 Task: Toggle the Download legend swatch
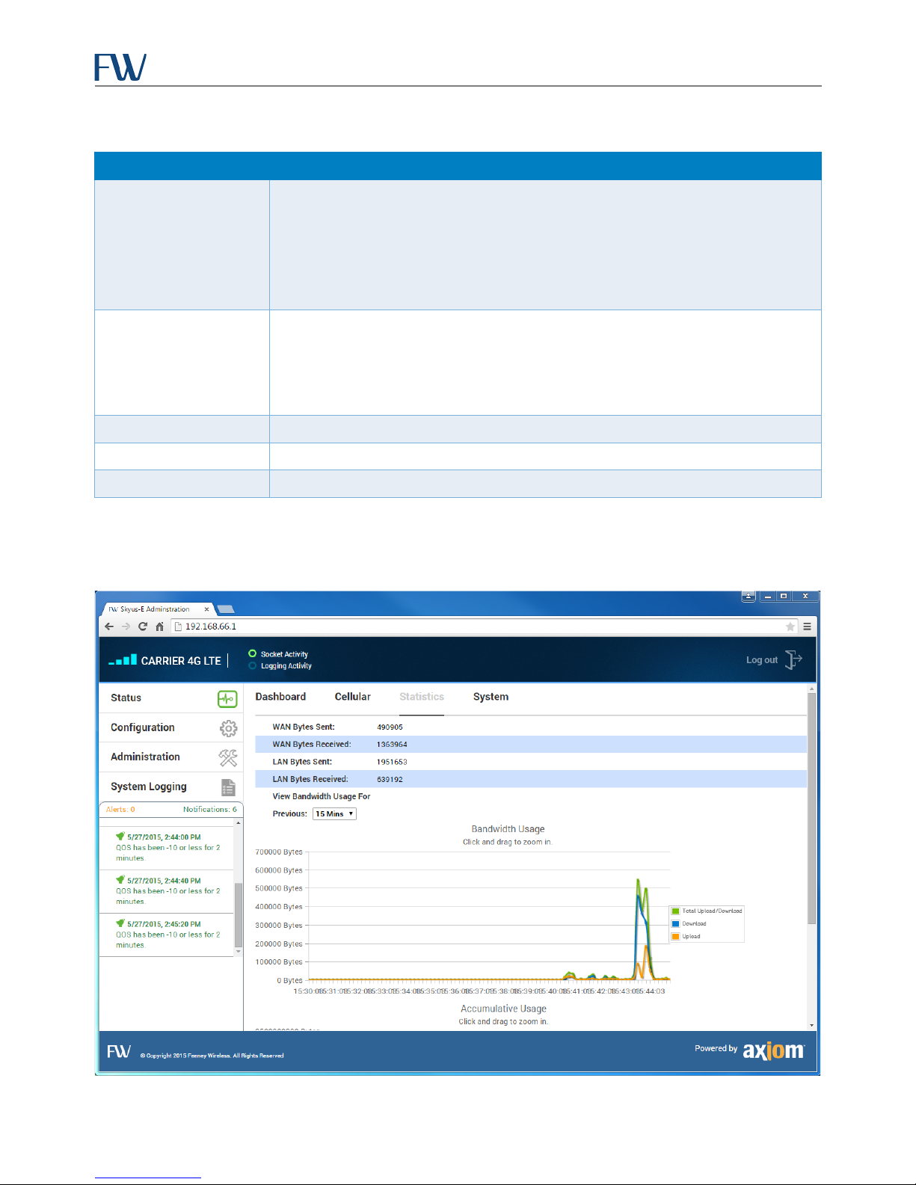675,924
